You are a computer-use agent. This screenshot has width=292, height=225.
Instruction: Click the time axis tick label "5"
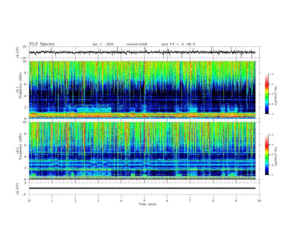144,201
